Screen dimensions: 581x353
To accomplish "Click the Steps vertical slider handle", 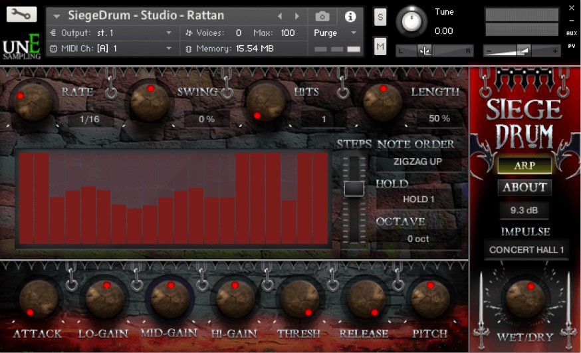I will coord(354,189).
